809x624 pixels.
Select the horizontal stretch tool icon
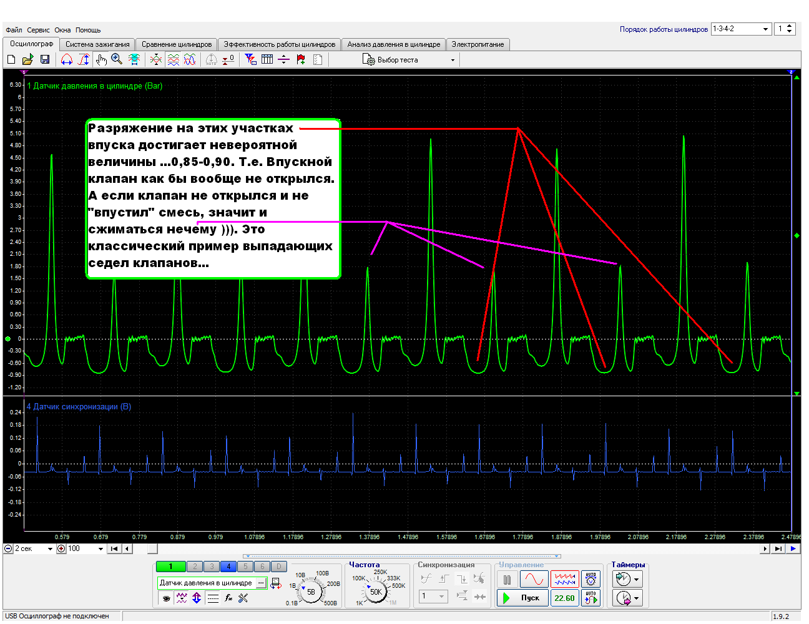pos(67,59)
